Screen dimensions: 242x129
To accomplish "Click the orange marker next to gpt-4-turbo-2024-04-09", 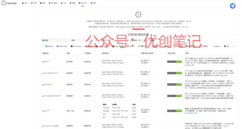I will point(60,96).
